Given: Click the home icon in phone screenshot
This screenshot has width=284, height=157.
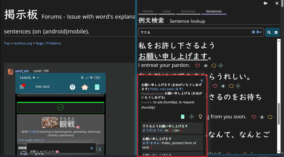Looking at the screenshot, I should (x=85, y=87).
